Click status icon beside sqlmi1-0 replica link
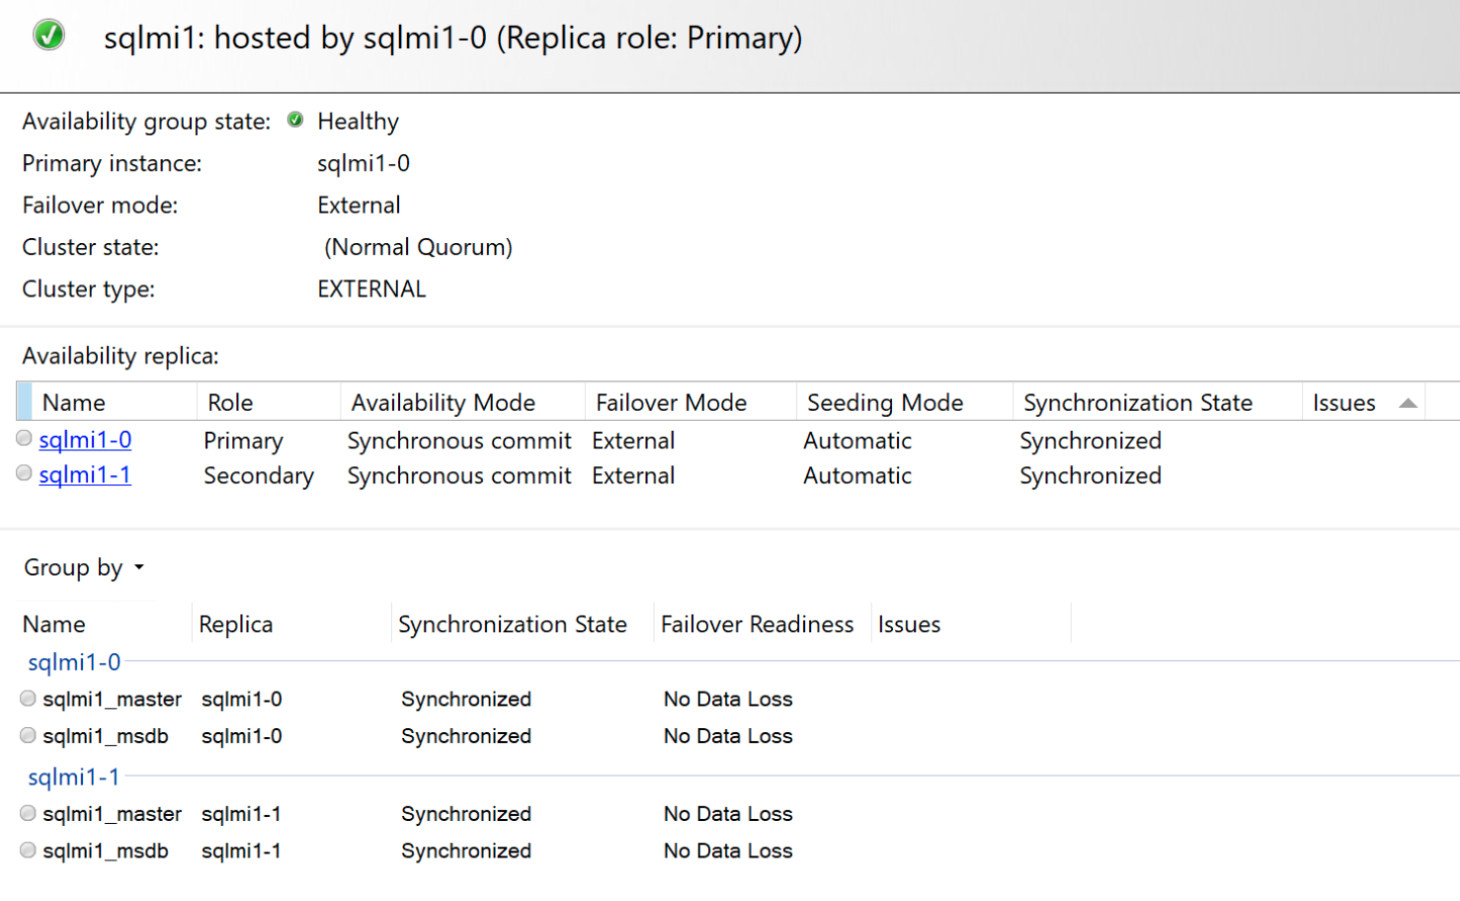1460x901 pixels. click(24, 439)
